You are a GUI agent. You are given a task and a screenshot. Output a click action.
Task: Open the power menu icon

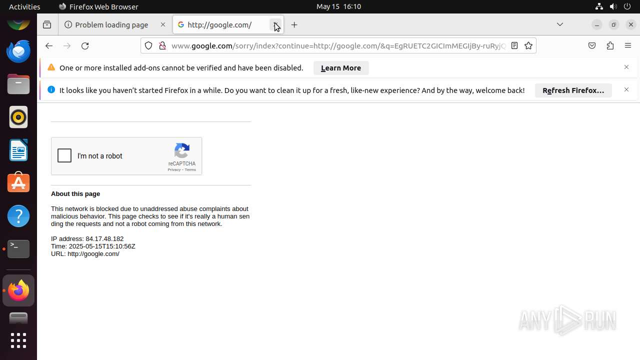point(627,6)
